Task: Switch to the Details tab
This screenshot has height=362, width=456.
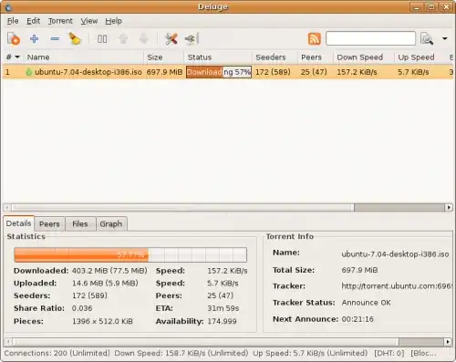Action: pyautogui.click(x=18, y=223)
